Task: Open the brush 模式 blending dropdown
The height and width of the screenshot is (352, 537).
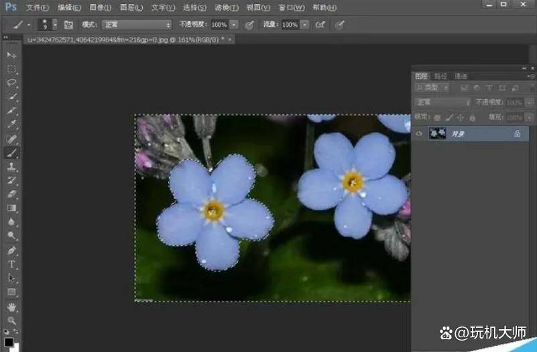Action: tap(137, 25)
